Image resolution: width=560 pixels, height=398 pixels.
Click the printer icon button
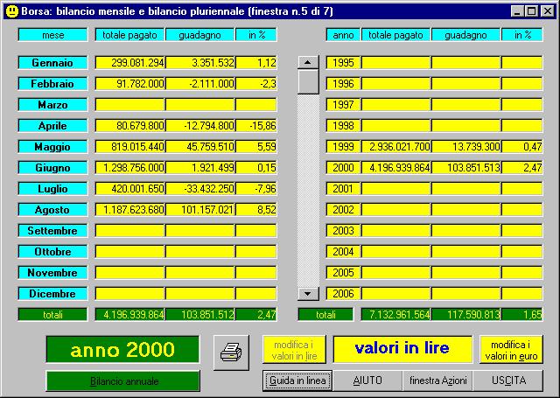pyautogui.click(x=231, y=351)
